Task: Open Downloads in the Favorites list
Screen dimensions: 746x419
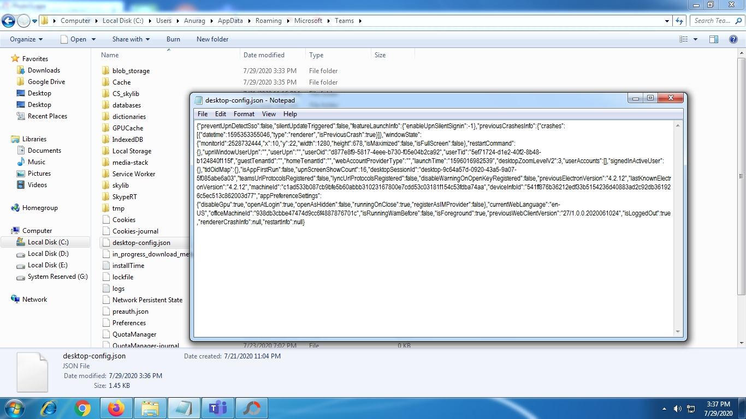Action: pyautogui.click(x=44, y=70)
